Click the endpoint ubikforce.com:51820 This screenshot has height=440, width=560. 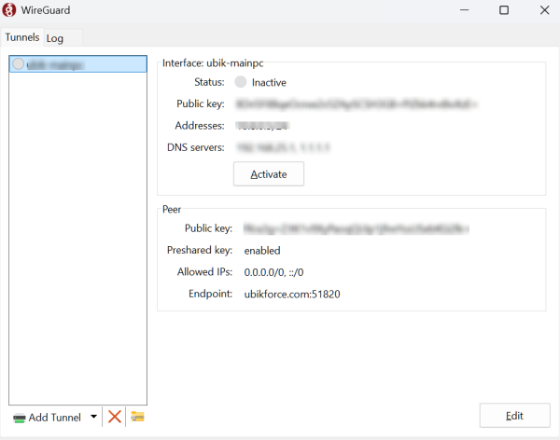[x=292, y=294]
